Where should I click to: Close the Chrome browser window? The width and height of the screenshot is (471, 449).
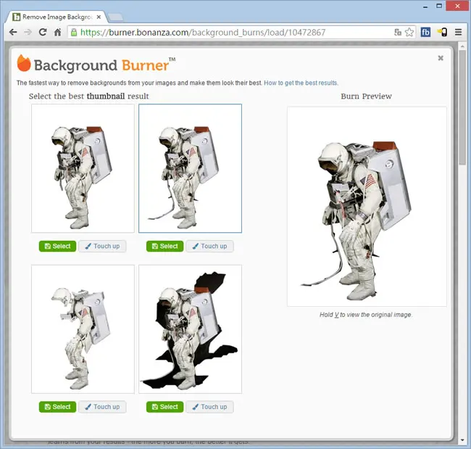coord(457,6)
